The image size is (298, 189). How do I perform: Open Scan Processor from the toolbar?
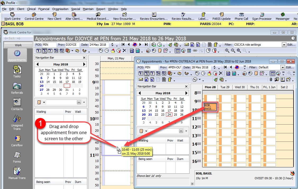click(262, 16)
